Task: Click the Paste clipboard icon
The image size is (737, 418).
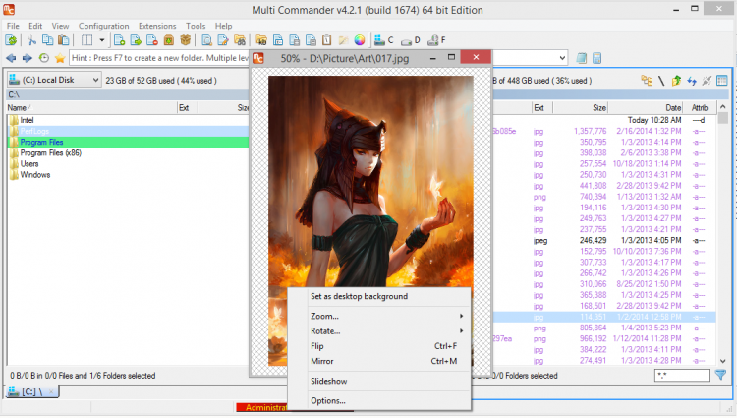Action: pyautogui.click(x=64, y=40)
